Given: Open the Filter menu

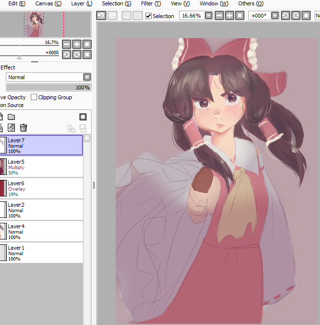Looking at the screenshot, I should pyautogui.click(x=151, y=3).
